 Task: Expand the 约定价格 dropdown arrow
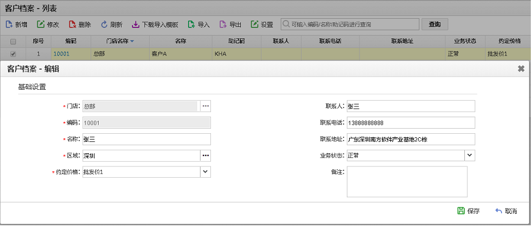coord(205,172)
